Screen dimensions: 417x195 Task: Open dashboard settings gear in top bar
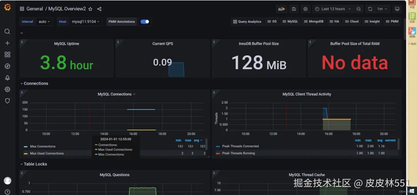[305, 9]
